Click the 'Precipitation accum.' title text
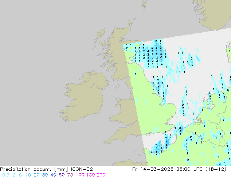Screen dimensions: 231x178 click(x=26, y=169)
